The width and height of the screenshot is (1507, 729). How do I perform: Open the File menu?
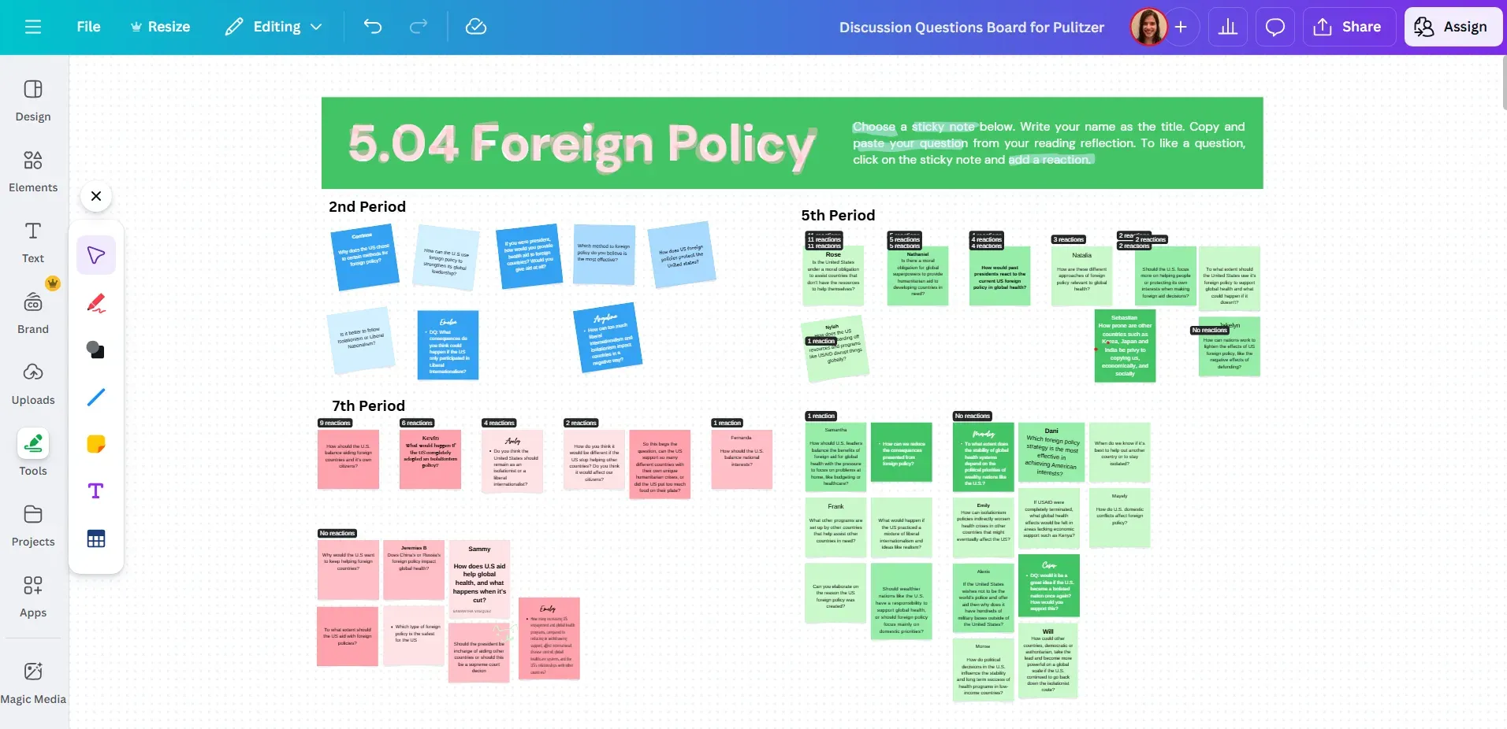point(88,27)
